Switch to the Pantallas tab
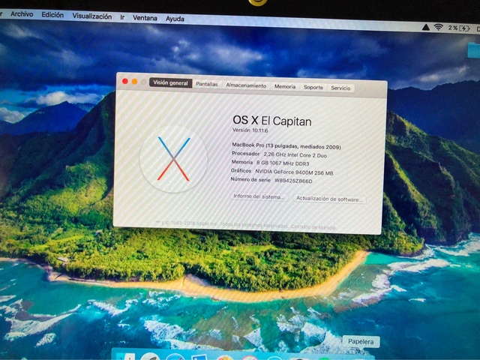 click(x=207, y=85)
